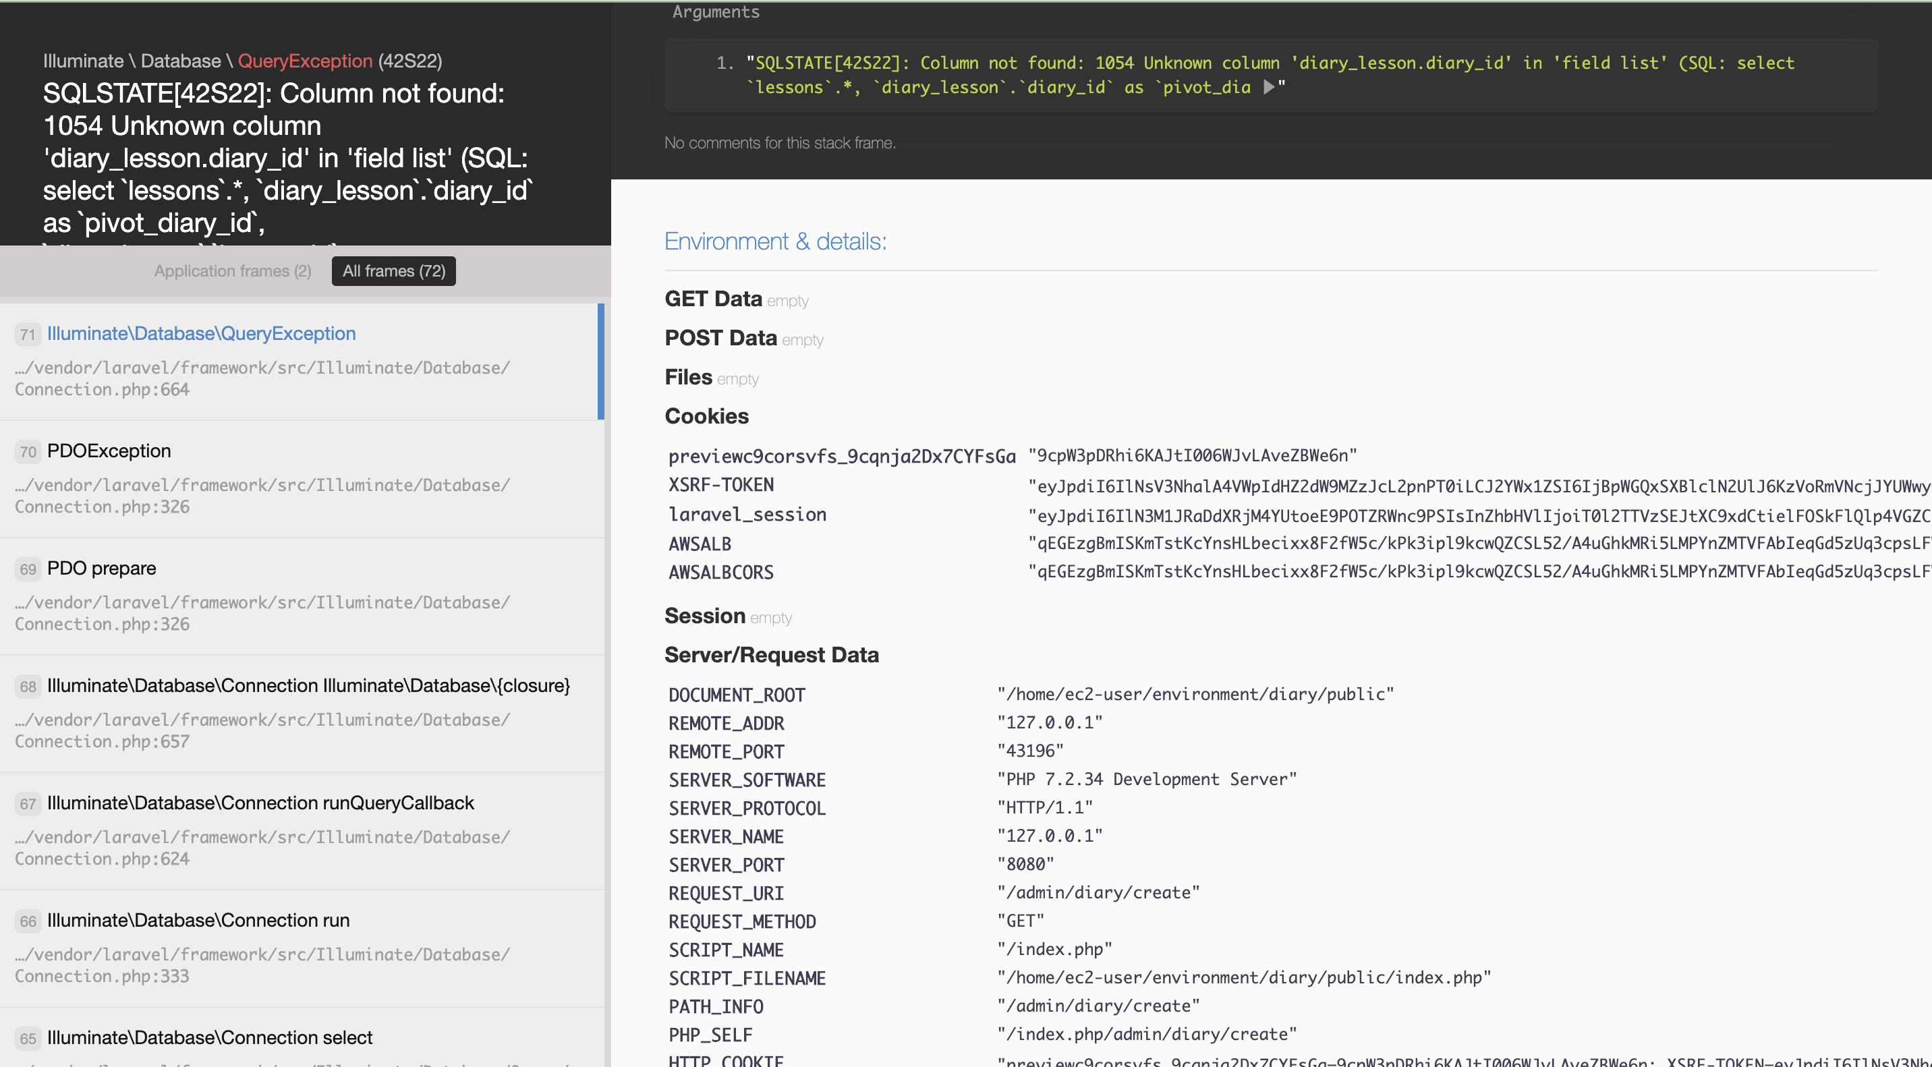This screenshot has height=1067, width=1932.
Task: Click the SQLSTATE argument string in code block
Action: pyautogui.click(x=1268, y=63)
